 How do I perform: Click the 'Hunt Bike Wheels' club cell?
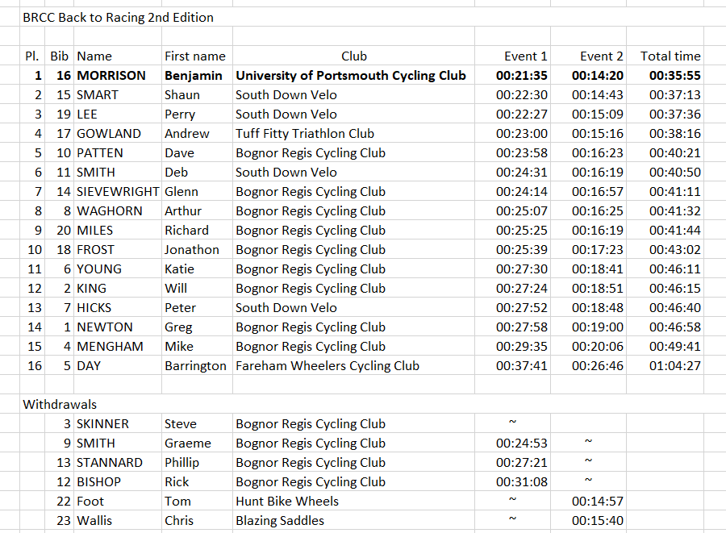(x=287, y=501)
